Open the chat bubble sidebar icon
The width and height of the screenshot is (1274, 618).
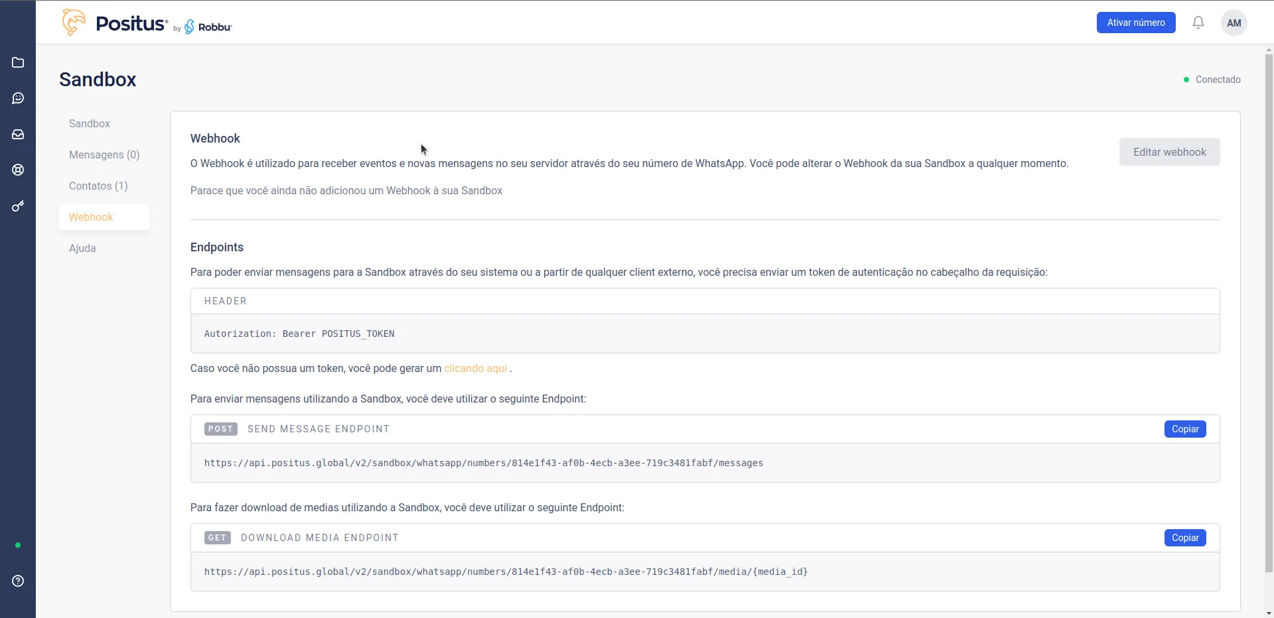[18, 98]
